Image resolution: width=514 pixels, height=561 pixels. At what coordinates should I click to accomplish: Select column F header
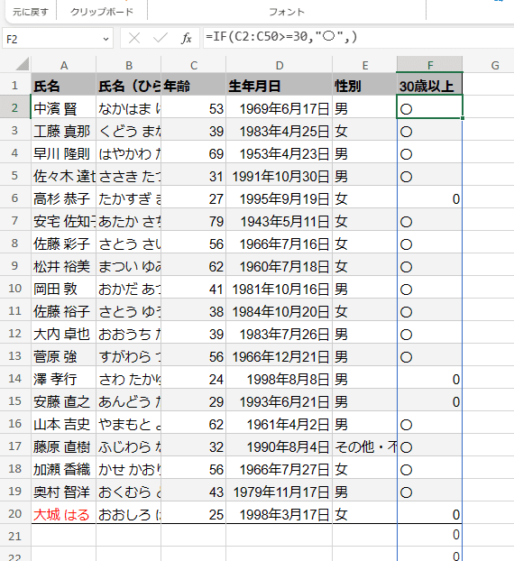click(430, 65)
